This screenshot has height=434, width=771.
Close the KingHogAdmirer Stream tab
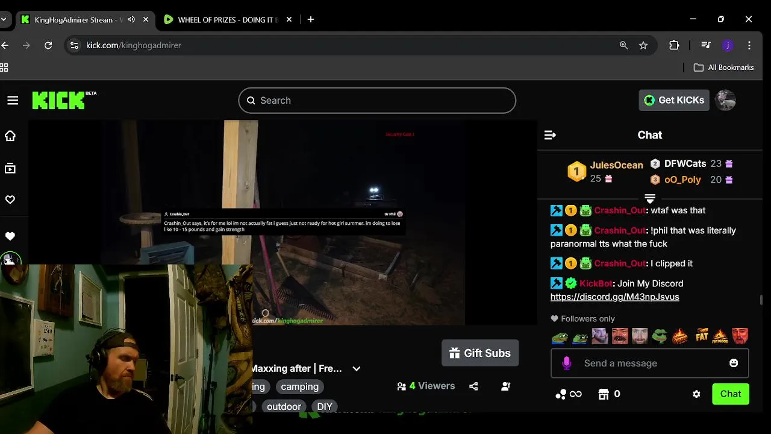[x=146, y=19]
